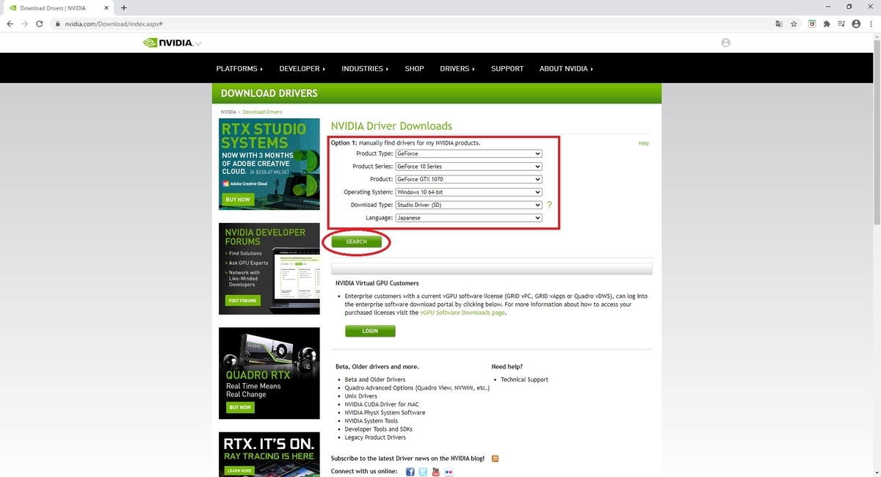Open NVIDIA's YouTube channel icon
The height and width of the screenshot is (477, 881).
pyautogui.click(x=435, y=471)
